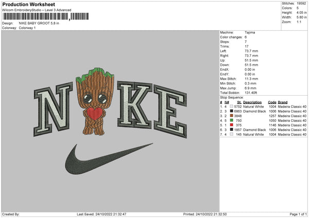Image resolution: width=309 pixels, height=218 pixels.
Task: Select the Machine value "Tajima"
Action: pos(250,32)
